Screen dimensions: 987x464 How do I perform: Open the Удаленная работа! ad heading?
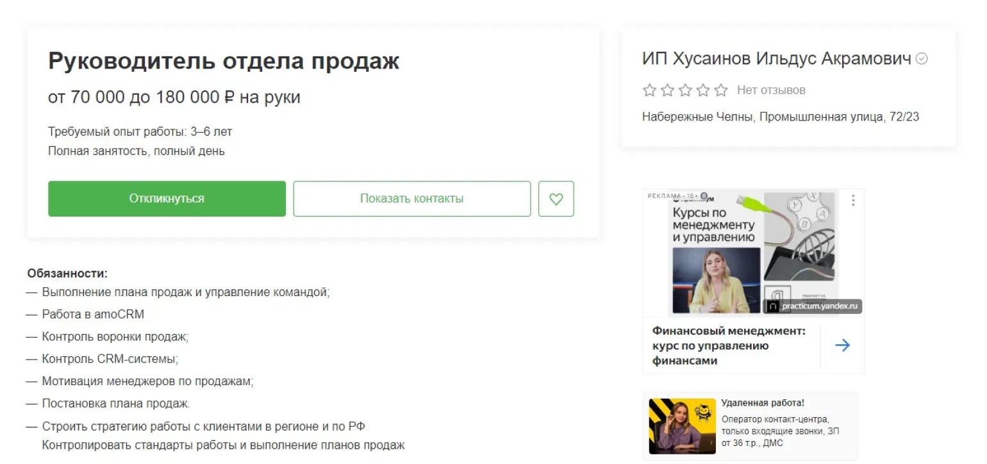763,403
